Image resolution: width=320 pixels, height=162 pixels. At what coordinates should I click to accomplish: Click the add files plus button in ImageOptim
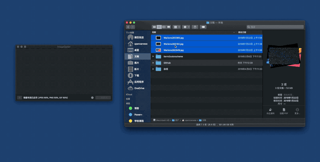[x=20, y=98]
